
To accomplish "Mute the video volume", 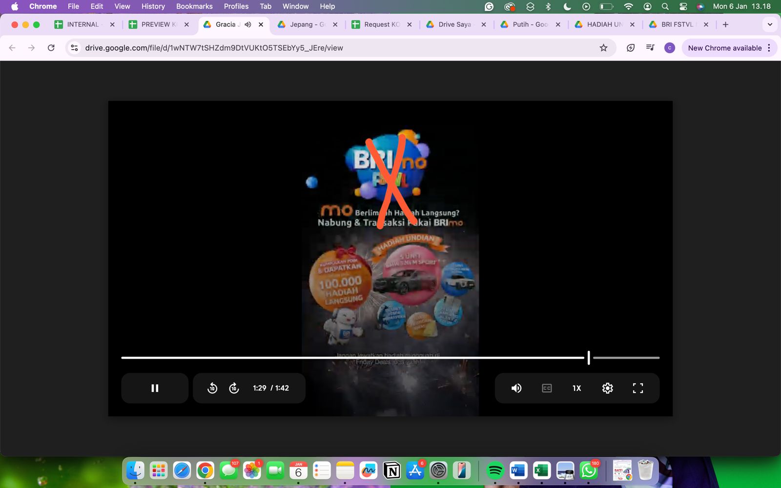I will click(x=516, y=388).
